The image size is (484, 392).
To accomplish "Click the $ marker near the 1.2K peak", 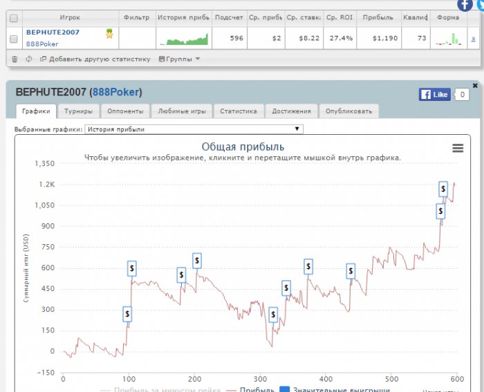I will point(444,189).
